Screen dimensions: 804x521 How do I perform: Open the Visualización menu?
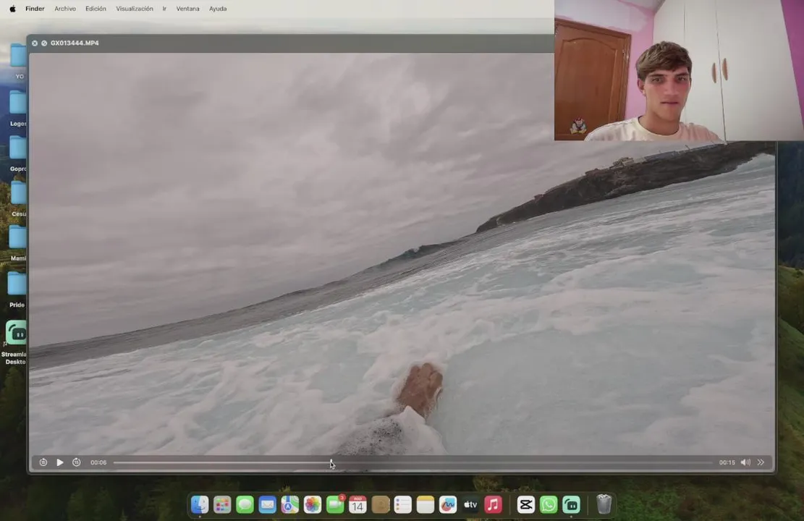(135, 9)
